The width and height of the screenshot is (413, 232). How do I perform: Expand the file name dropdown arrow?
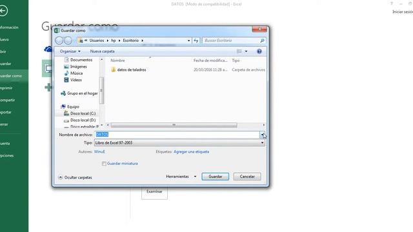pos(263,135)
